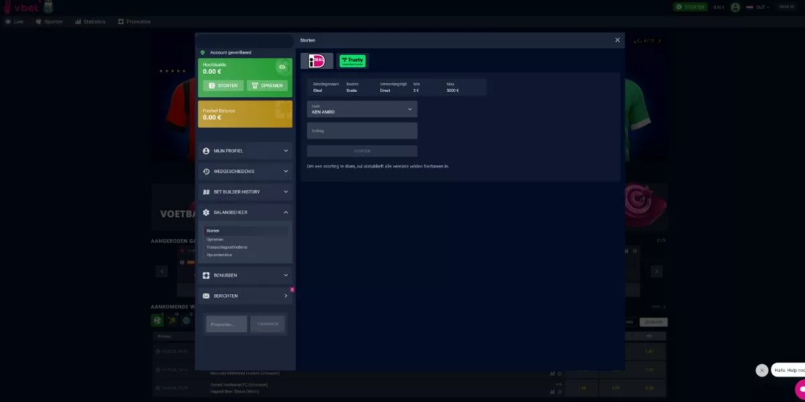The width and height of the screenshot is (805, 402).
Task: Open the Promoties tab in top navigation
Action: [x=134, y=21]
